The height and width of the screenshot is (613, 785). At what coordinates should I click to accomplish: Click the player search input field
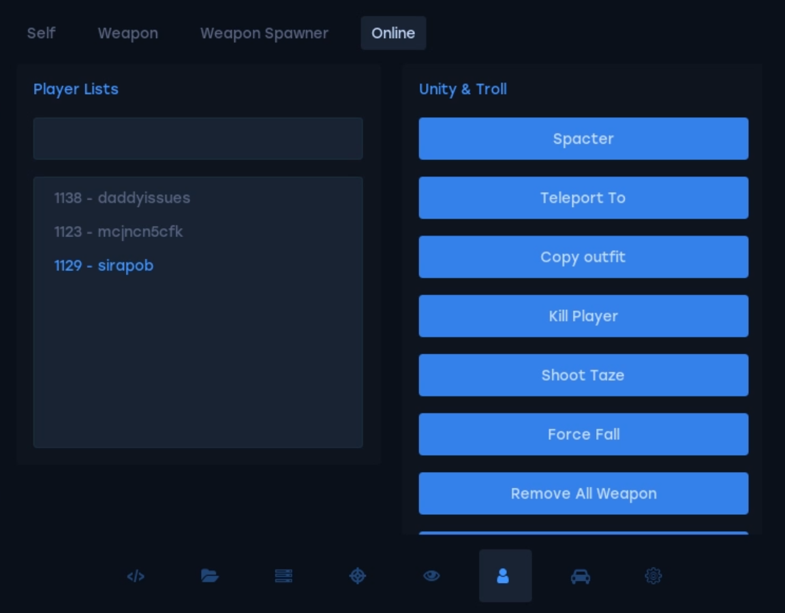pyautogui.click(x=198, y=139)
